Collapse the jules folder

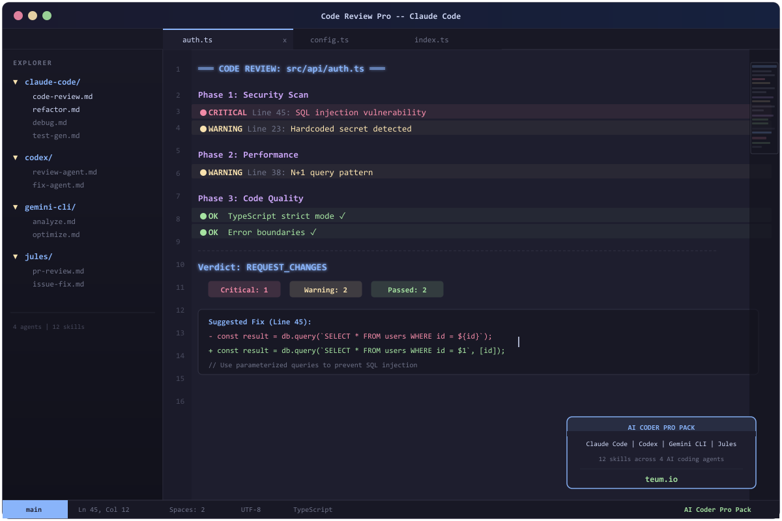point(16,257)
